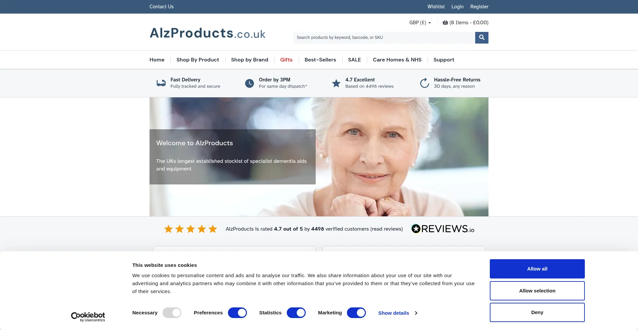
Task: Click the REVIEWS.io logo
Action: [443, 229]
